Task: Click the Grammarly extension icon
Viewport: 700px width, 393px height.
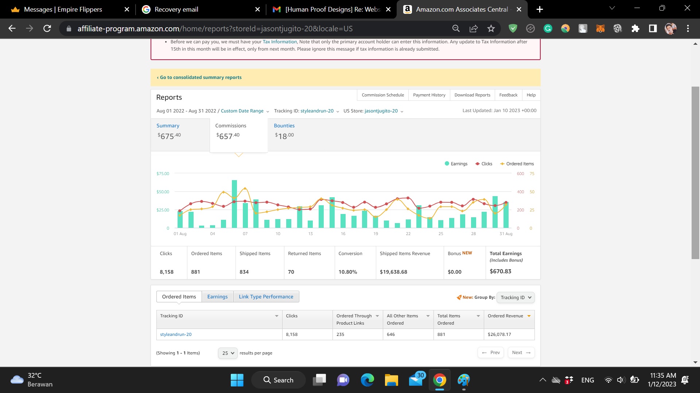Action: (548, 28)
